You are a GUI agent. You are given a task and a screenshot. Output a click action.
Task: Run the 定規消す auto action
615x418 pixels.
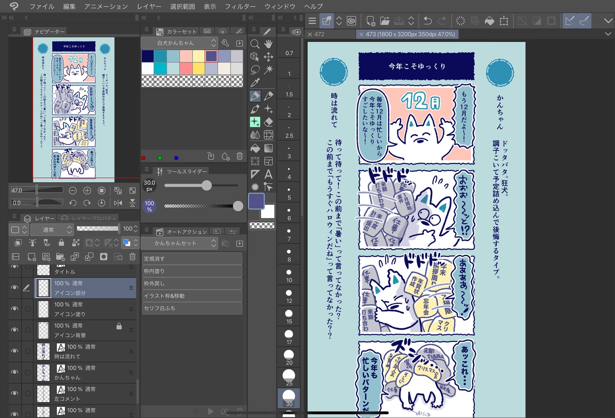(x=192, y=259)
